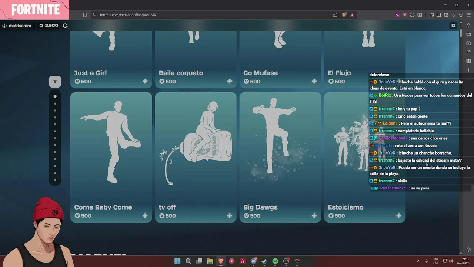Refresh the V-Bucks balance icon
The width and height of the screenshot is (474, 267).
pyautogui.click(x=65, y=26)
